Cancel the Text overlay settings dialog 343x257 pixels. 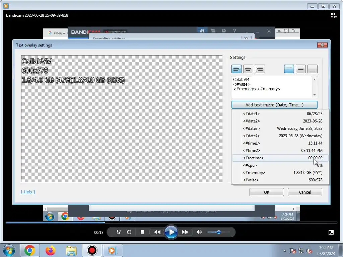coord(305,192)
